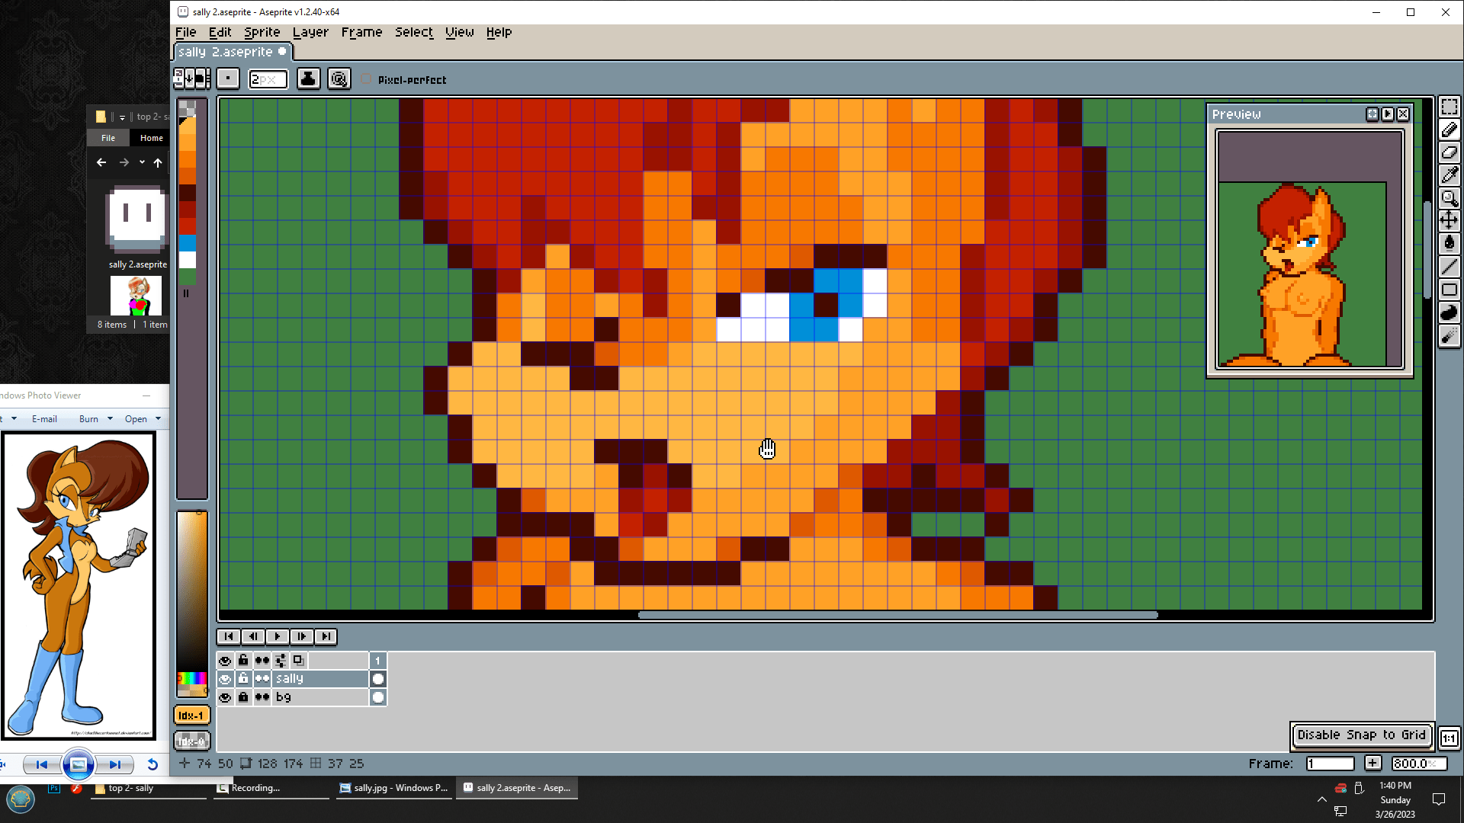Pick the Eyedropper tool
The height and width of the screenshot is (823, 1464).
coord(1449,175)
